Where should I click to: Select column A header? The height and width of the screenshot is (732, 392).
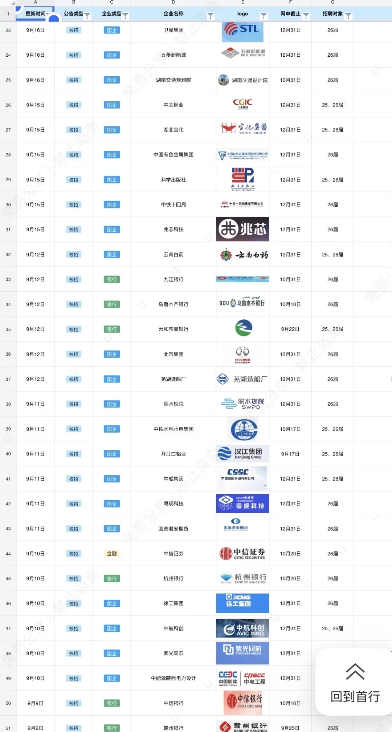(35, 3)
